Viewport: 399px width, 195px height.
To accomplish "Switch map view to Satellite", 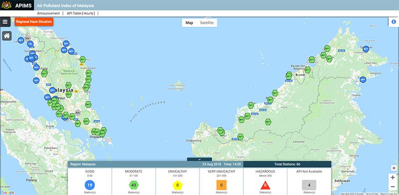I will click(x=206, y=23).
